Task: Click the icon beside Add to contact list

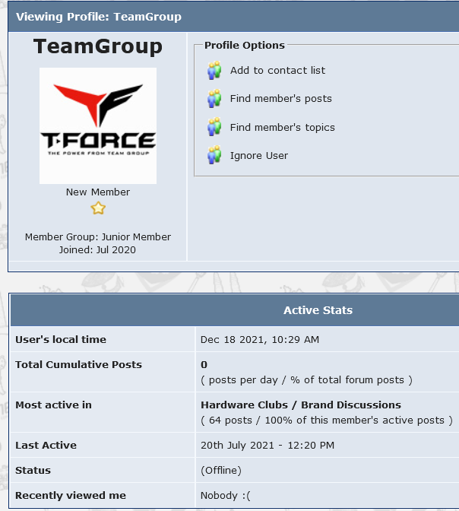Action: click(214, 71)
